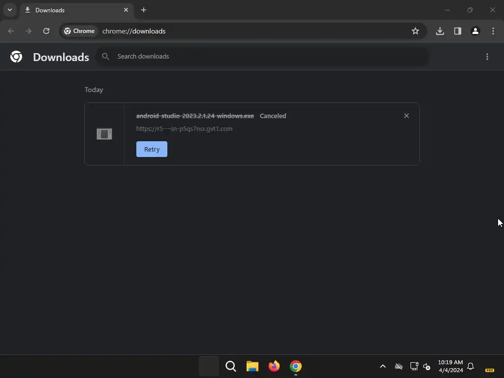Click the OneDrive cloud tray icon

(399, 366)
